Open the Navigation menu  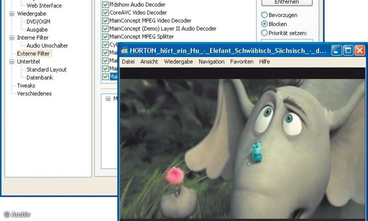click(x=212, y=62)
